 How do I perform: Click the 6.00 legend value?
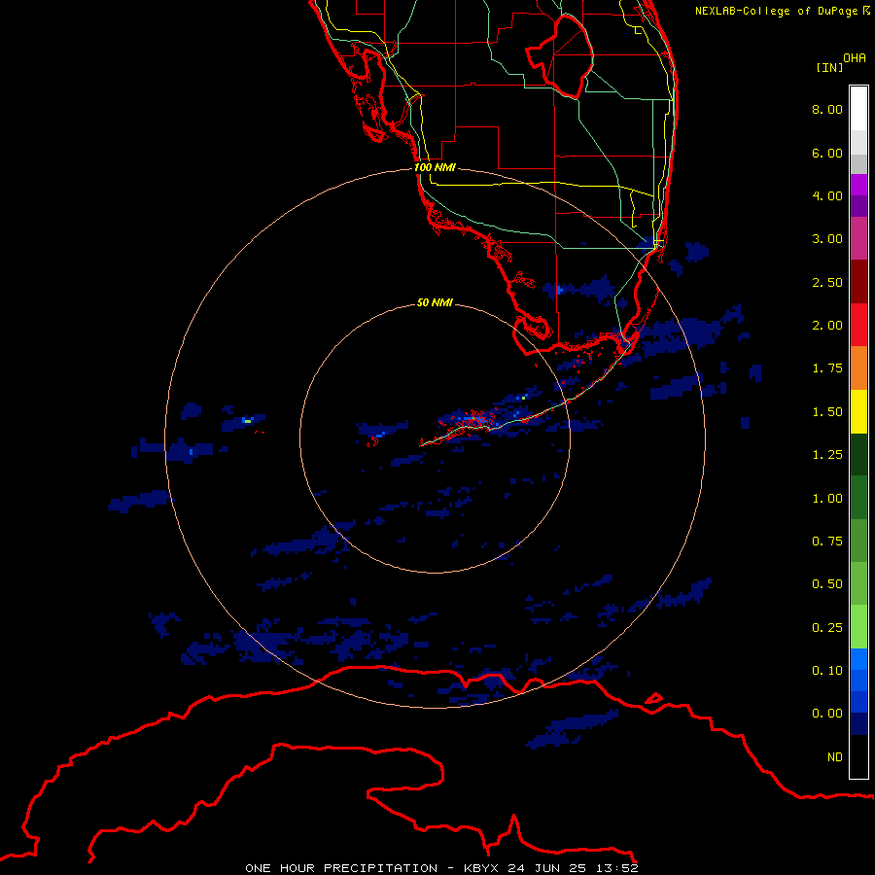pyautogui.click(x=827, y=153)
